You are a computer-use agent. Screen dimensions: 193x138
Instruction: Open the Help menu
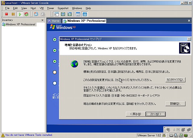pyautogui.click(x=88, y=8)
